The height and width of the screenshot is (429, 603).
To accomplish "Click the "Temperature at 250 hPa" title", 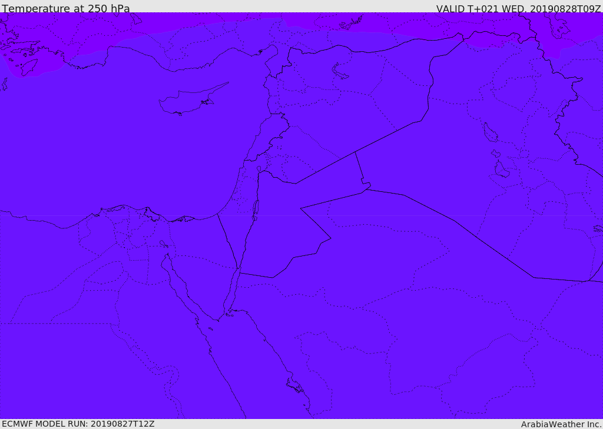I will tap(66, 8).
